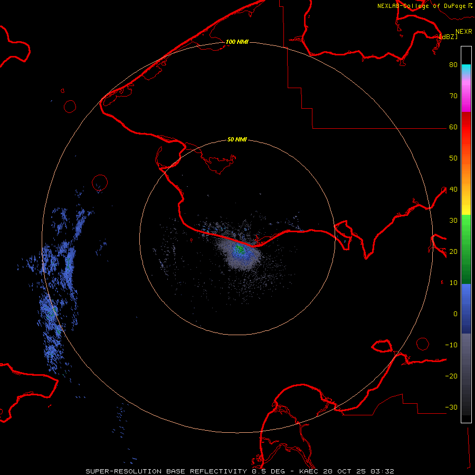The width and height of the screenshot is (475, 475).
Task: Click the [dBZ] units label
Action: point(448,36)
